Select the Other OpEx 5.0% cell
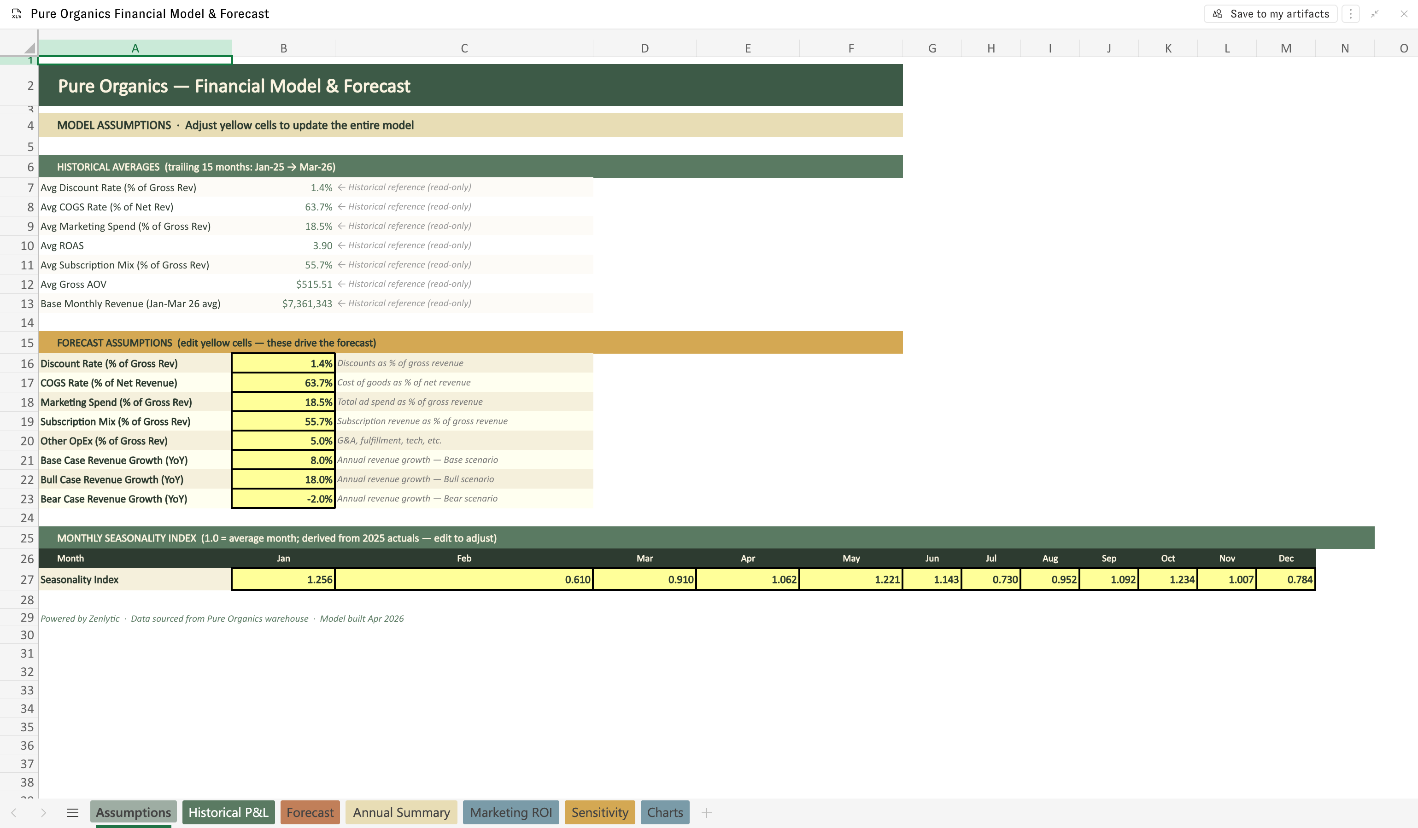 point(284,440)
